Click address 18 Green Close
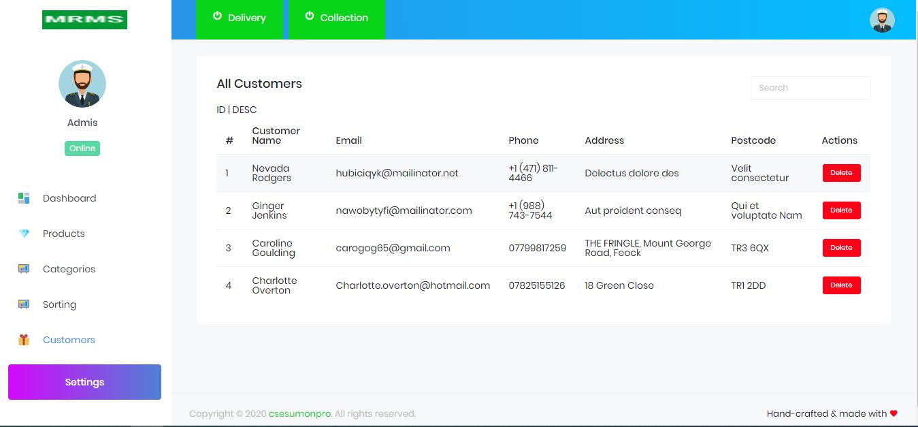This screenshot has height=427, width=918. click(619, 285)
